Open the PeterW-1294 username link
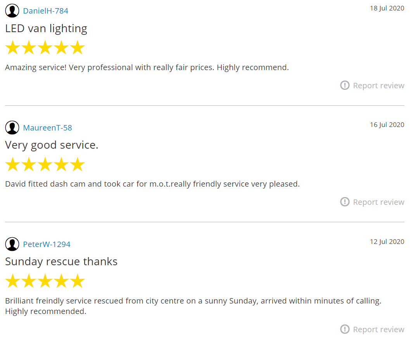The image size is (411, 338). pyautogui.click(x=47, y=244)
